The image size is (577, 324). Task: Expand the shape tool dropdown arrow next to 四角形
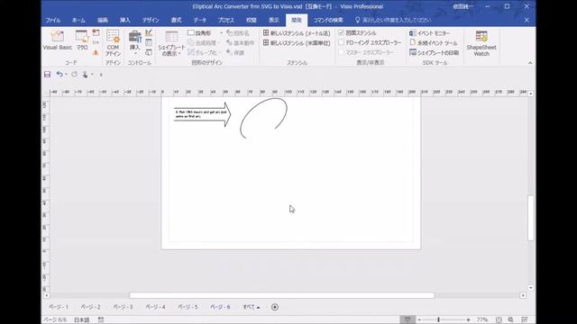pos(221,33)
